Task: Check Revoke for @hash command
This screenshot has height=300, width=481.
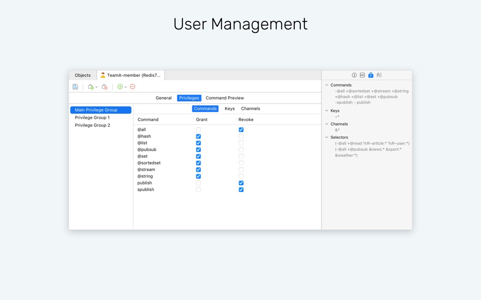Action: (241, 136)
